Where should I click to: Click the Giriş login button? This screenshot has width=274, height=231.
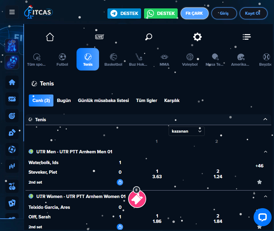[224, 13]
